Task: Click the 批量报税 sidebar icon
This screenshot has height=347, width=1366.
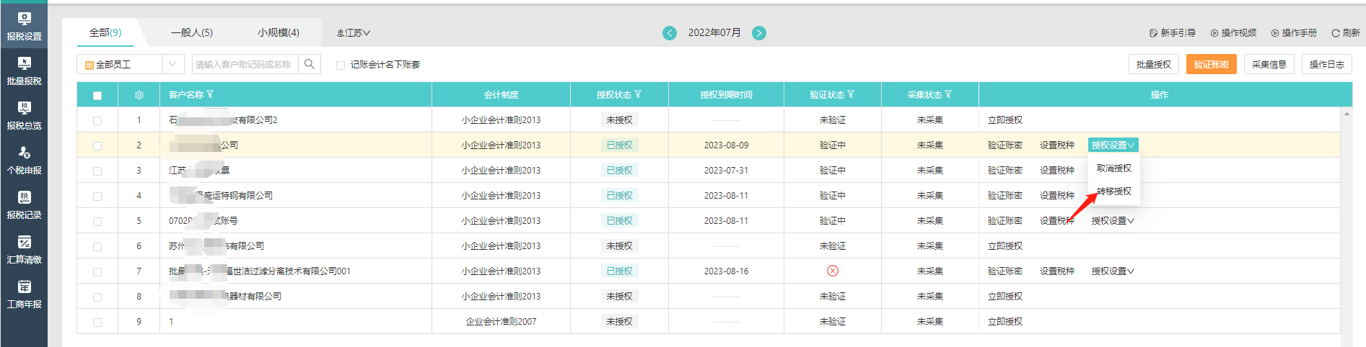Action: click(24, 71)
